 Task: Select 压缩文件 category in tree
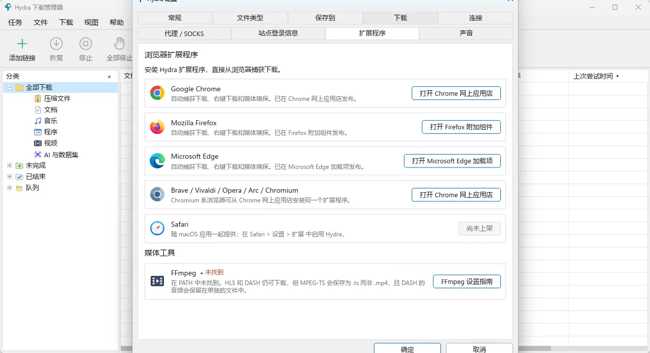(x=57, y=98)
